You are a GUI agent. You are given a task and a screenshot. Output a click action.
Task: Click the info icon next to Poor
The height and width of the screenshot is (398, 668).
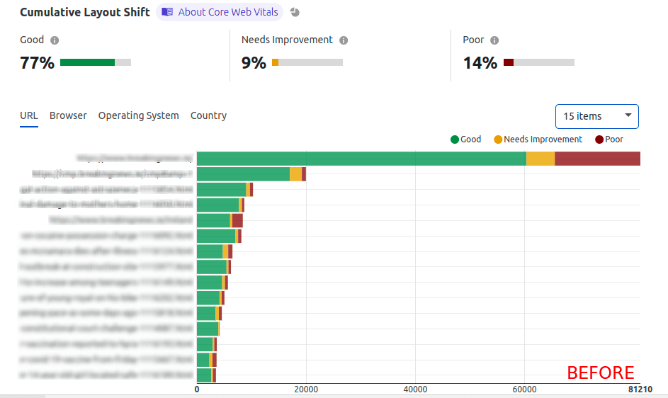coord(494,40)
